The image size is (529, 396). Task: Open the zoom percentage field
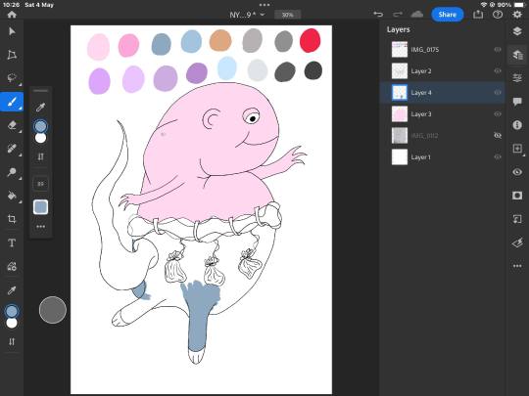287,15
